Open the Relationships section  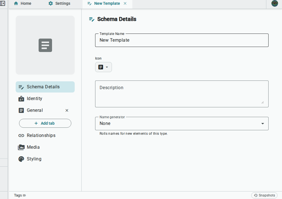click(45, 136)
